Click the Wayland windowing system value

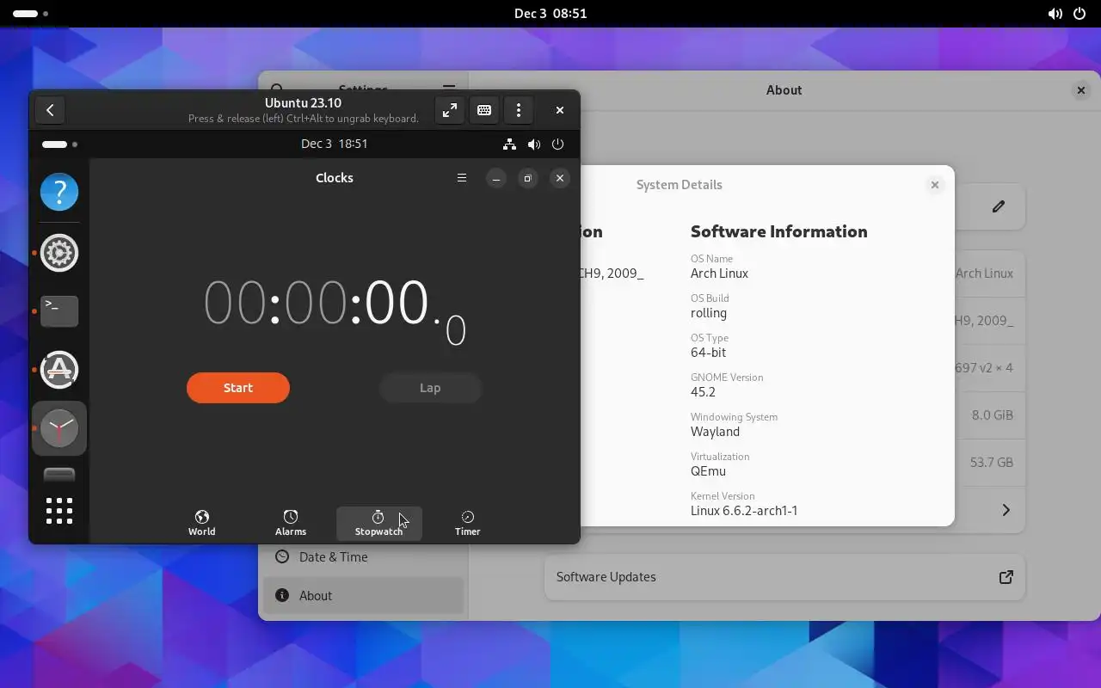[715, 432]
